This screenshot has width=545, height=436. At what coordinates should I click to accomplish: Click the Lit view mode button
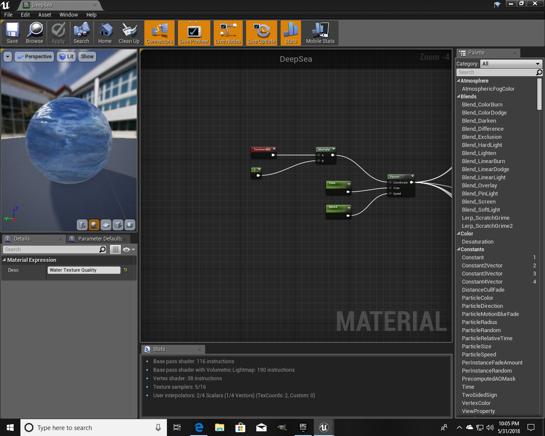66,57
